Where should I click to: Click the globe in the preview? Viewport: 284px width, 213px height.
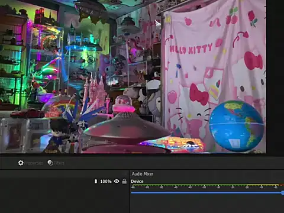click(x=236, y=126)
